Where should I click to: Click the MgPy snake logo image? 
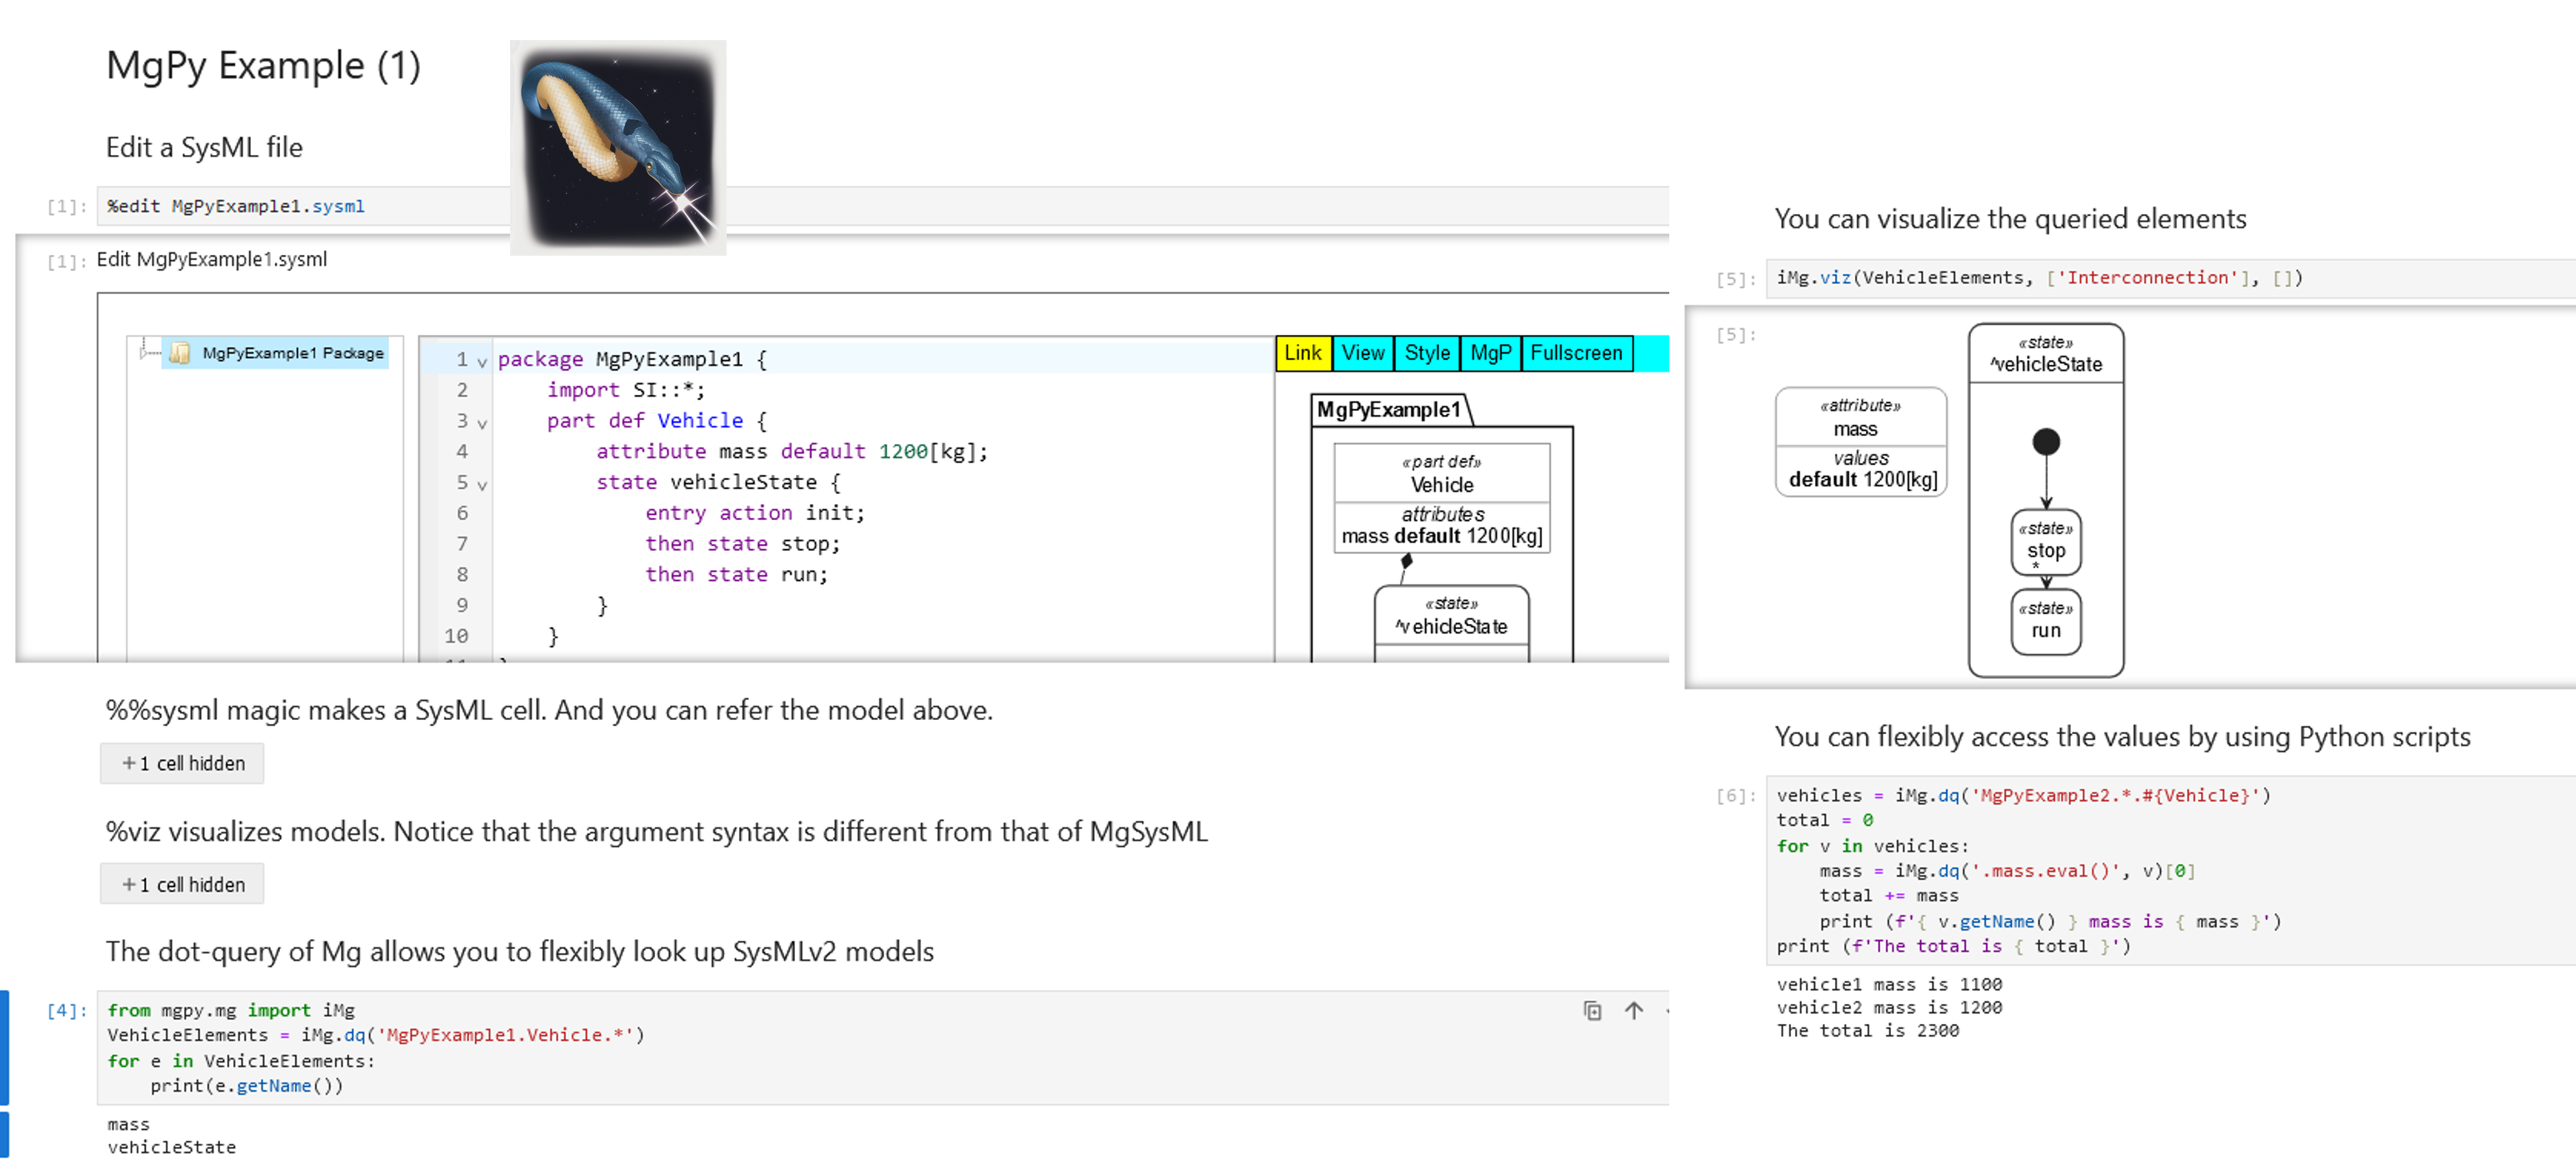(618, 147)
